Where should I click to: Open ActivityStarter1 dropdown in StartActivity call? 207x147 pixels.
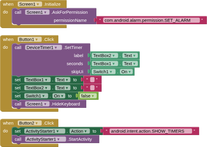click(45, 139)
